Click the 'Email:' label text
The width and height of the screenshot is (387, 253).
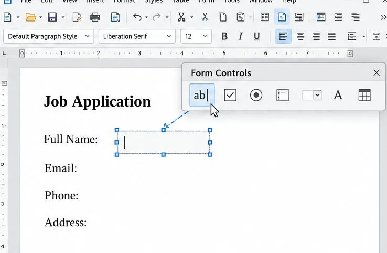click(x=61, y=168)
